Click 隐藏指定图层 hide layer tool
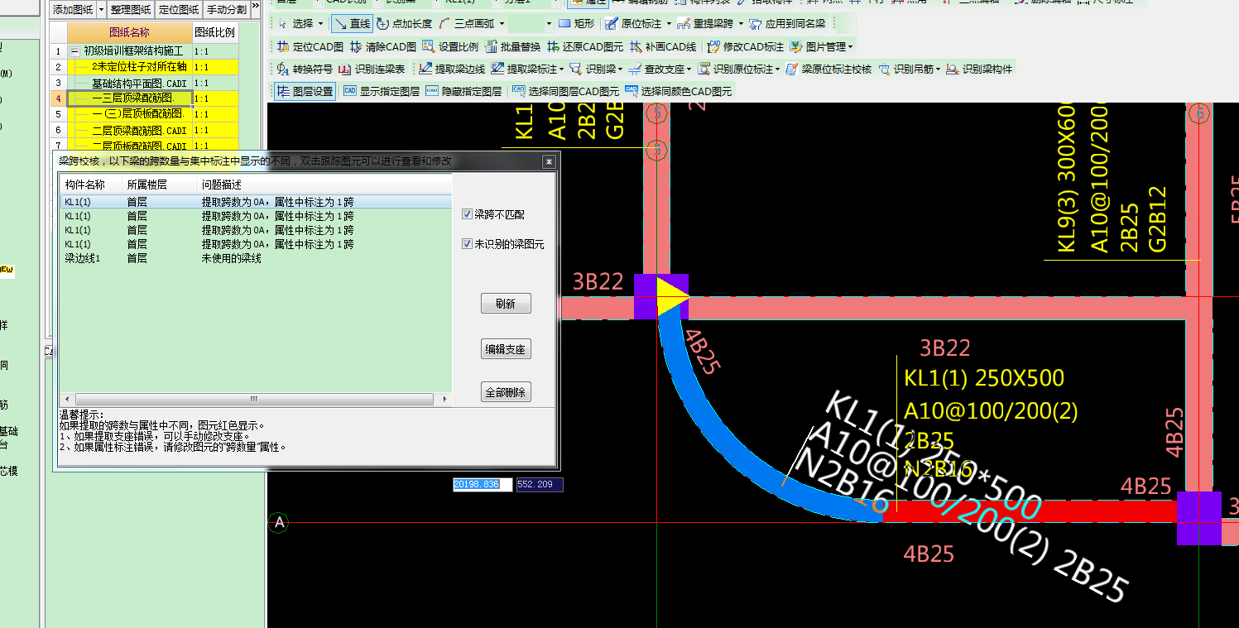This screenshot has height=628, width=1239. [x=463, y=92]
